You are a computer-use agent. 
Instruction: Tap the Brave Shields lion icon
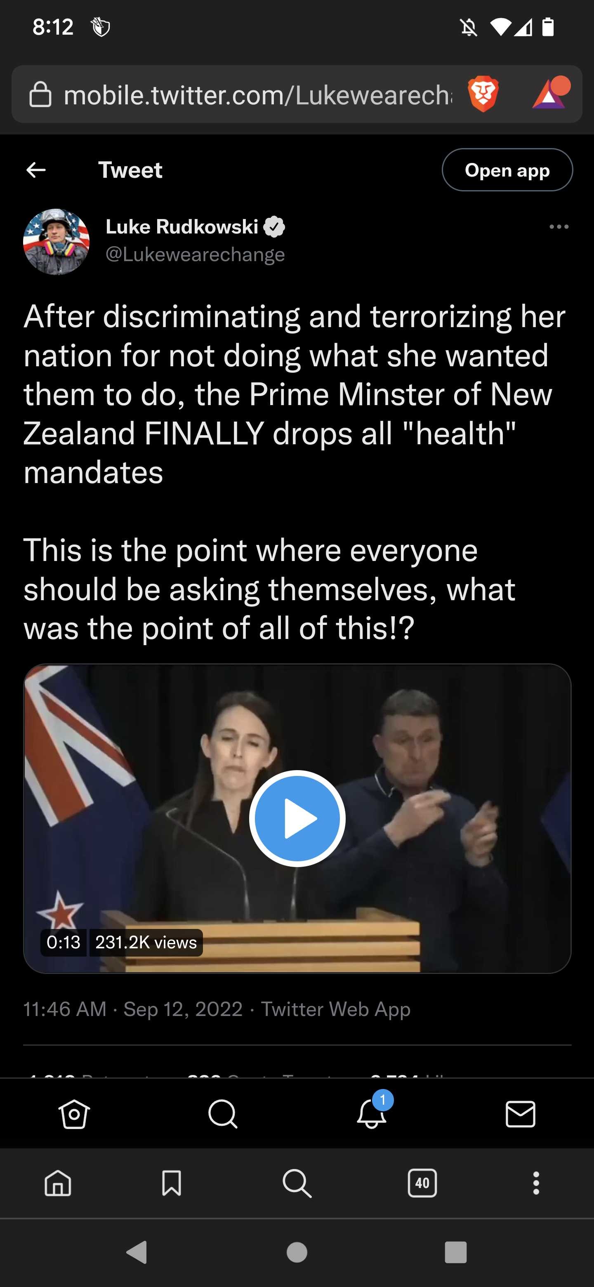[x=483, y=94]
